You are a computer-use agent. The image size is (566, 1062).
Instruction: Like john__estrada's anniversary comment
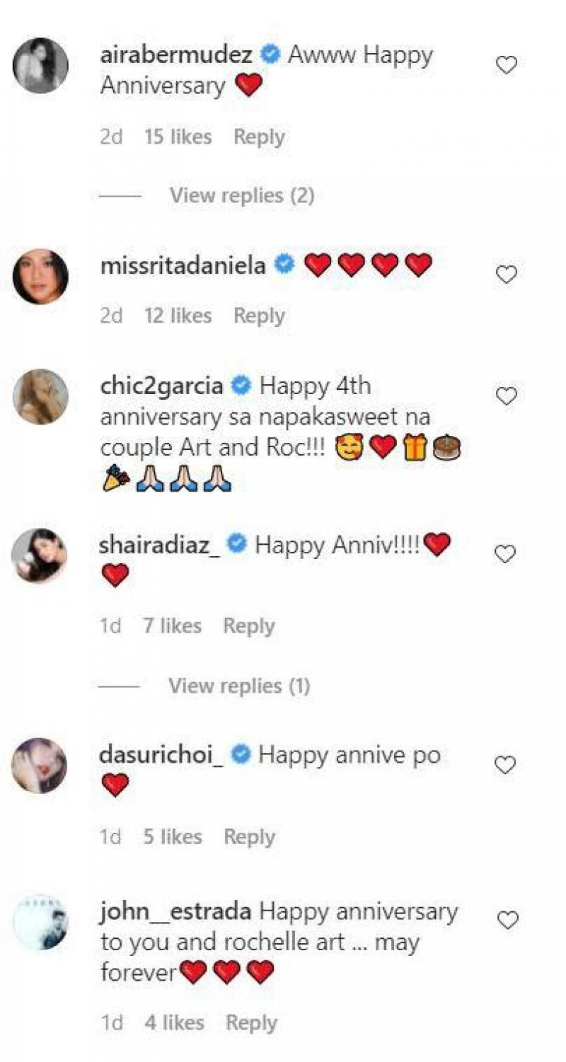508,920
